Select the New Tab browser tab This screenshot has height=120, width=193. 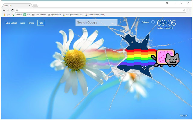coord(17,5)
